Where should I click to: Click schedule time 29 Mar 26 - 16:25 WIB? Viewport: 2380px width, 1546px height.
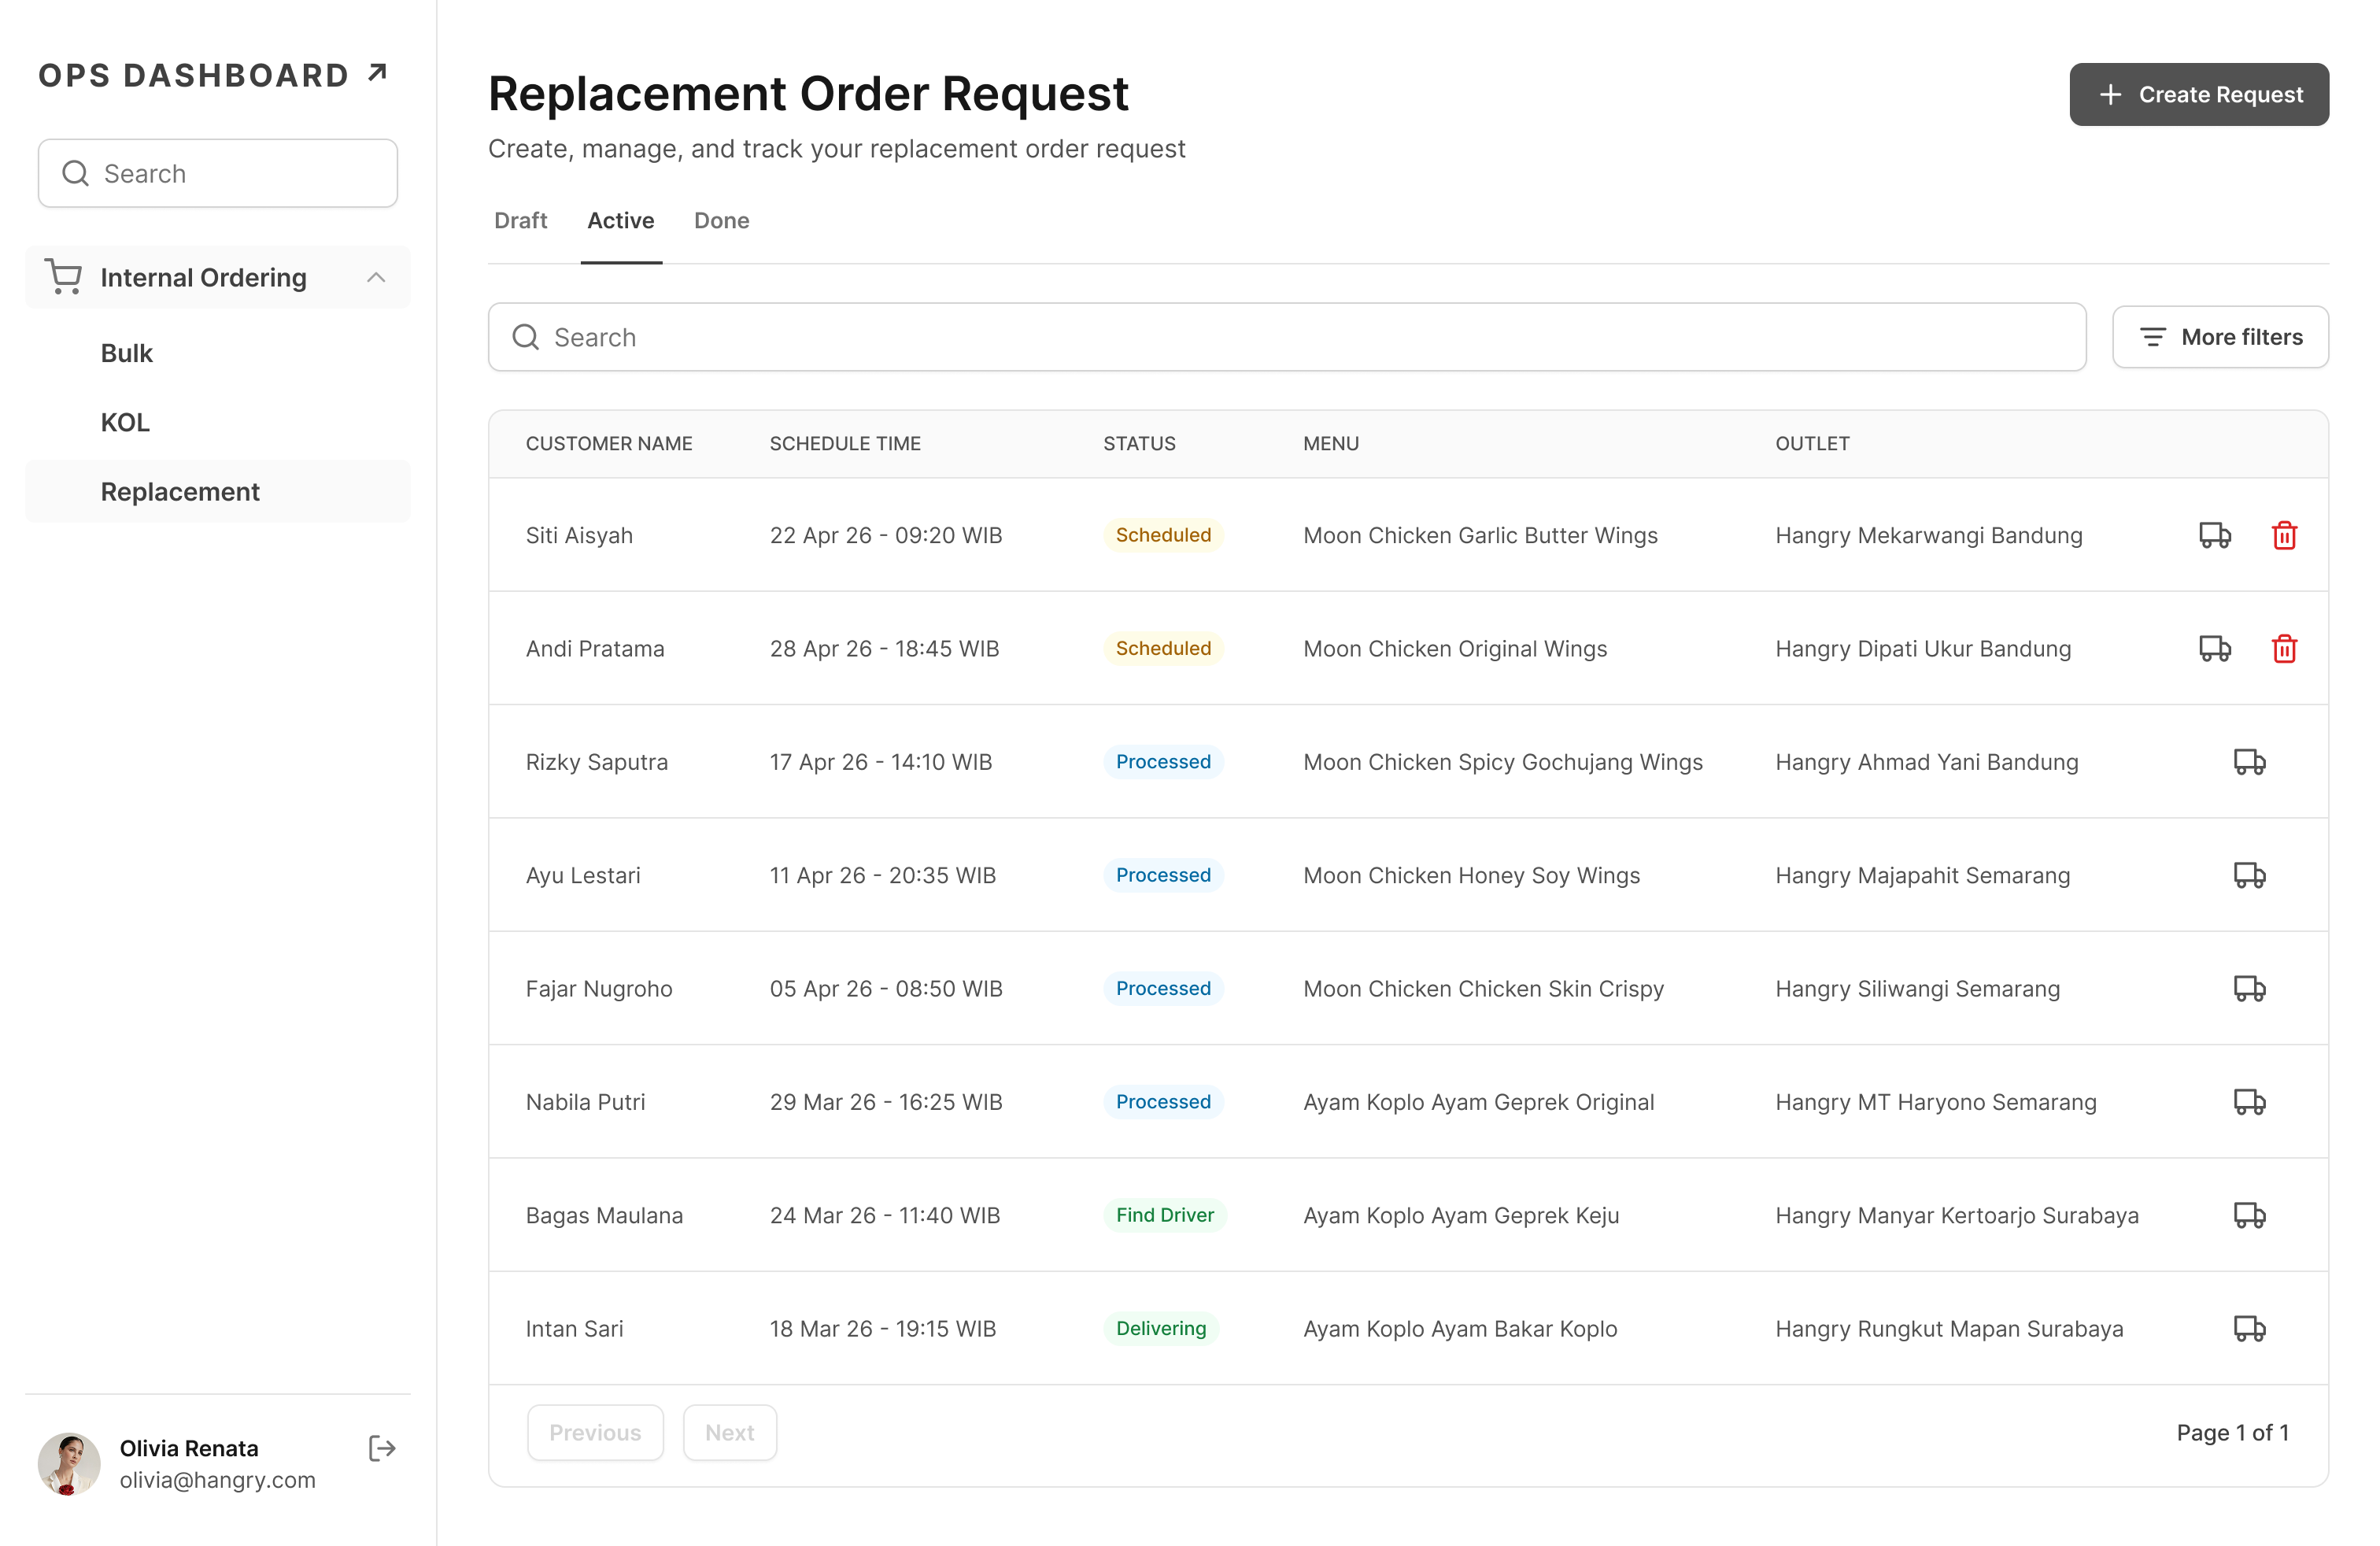pos(886,1102)
